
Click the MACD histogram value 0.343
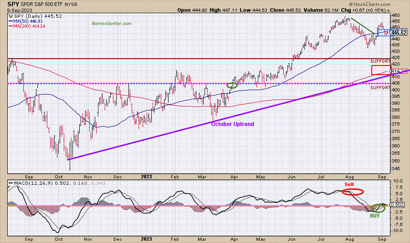click(x=98, y=183)
